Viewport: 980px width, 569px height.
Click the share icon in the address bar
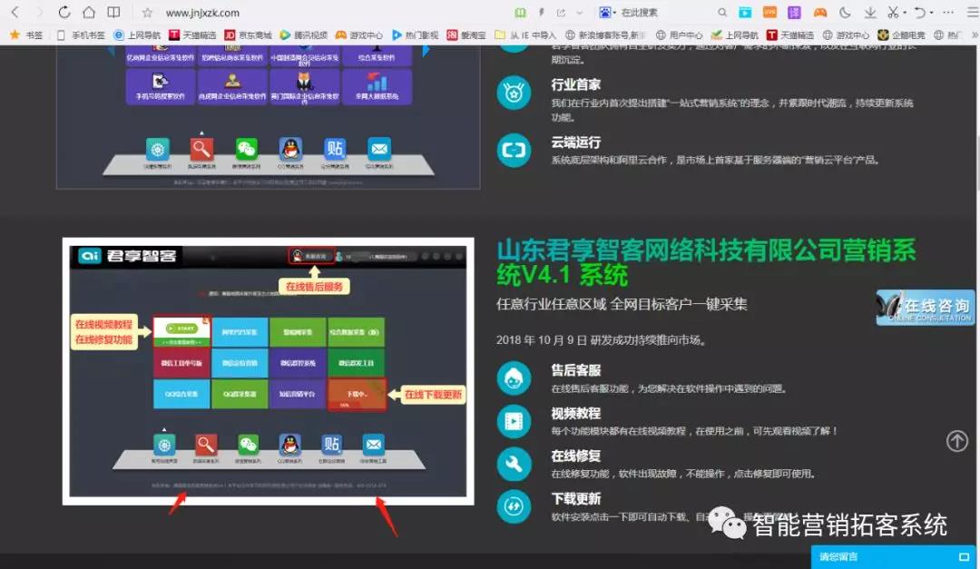(x=561, y=13)
